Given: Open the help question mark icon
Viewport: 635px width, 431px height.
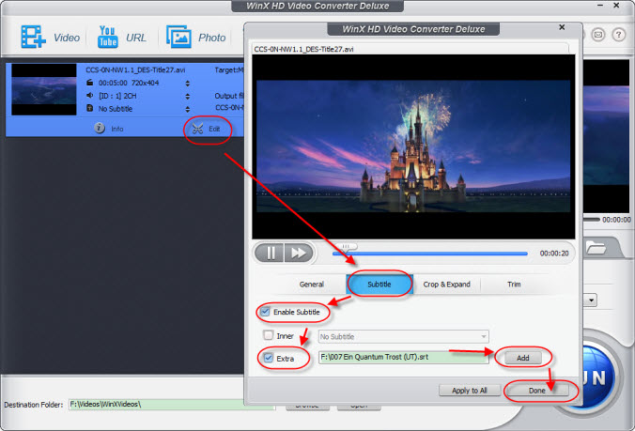Looking at the screenshot, I should (x=618, y=35).
